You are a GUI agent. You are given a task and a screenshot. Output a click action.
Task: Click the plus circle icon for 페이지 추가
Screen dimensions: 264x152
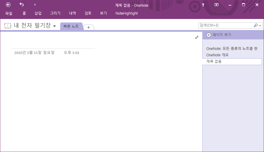click(x=209, y=35)
